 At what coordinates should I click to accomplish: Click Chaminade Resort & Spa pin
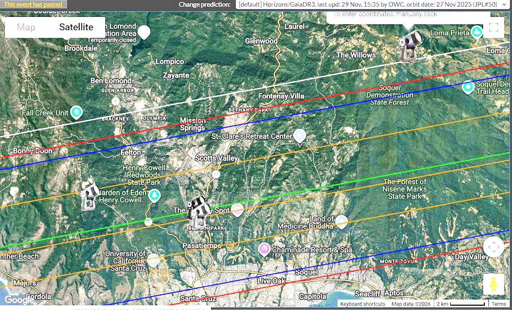point(265,249)
